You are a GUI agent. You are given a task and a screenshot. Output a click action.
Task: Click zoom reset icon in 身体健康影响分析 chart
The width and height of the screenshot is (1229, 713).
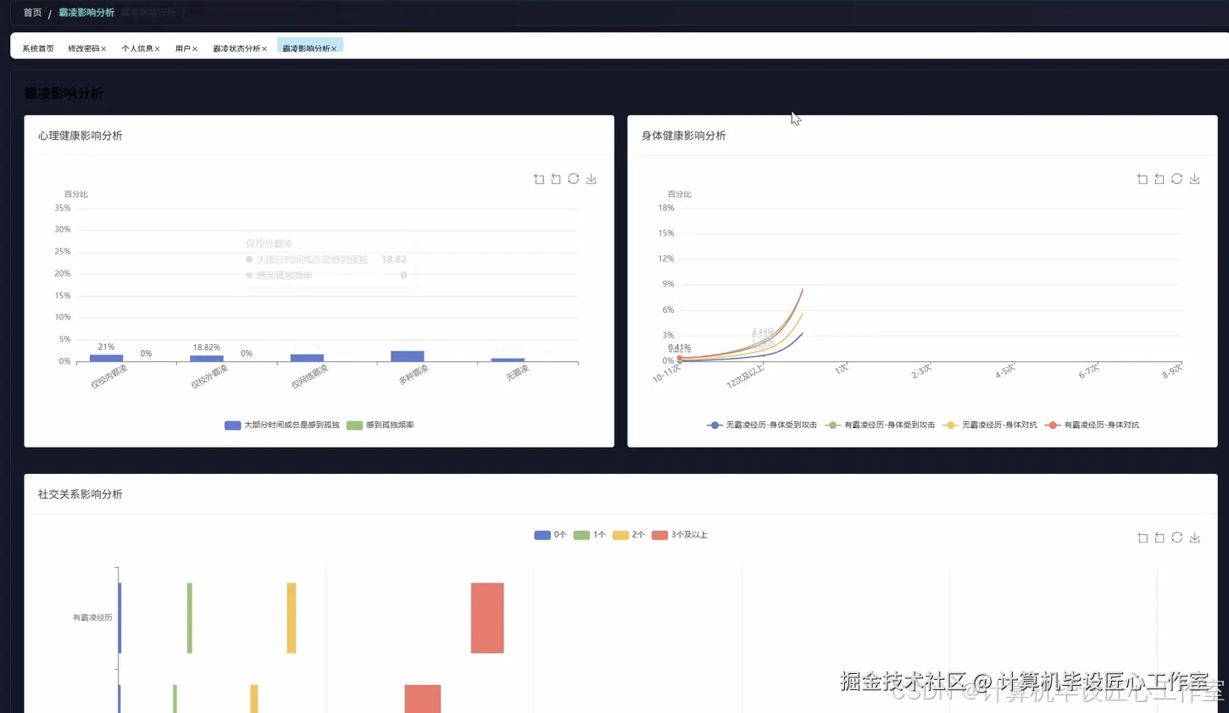click(1159, 179)
